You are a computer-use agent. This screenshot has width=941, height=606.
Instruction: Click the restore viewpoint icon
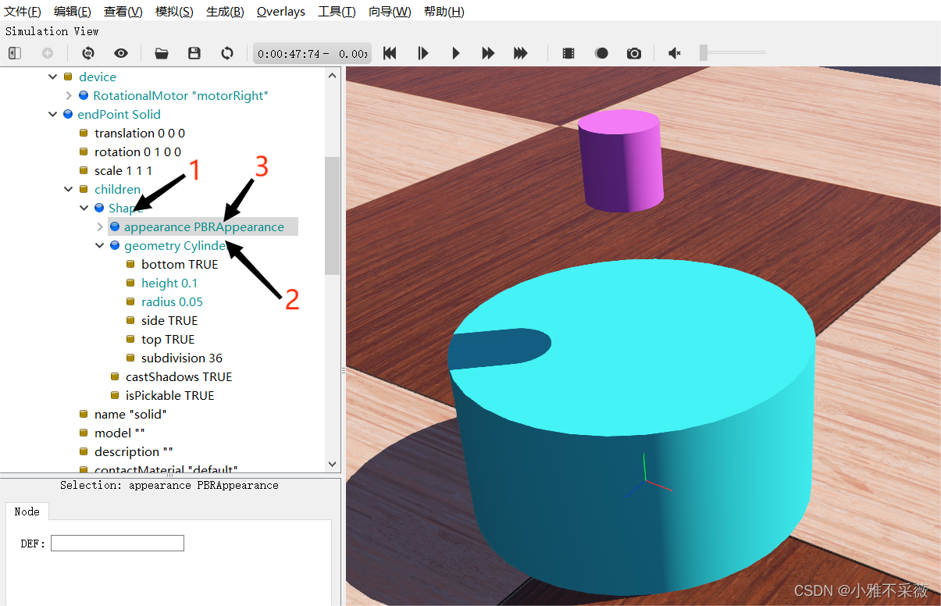point(88,53)
